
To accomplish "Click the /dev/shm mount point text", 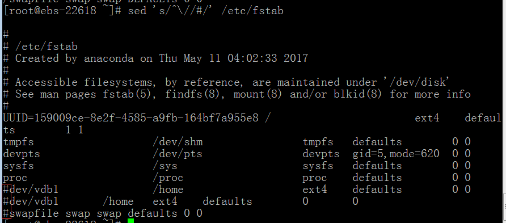I will [178, 142].
